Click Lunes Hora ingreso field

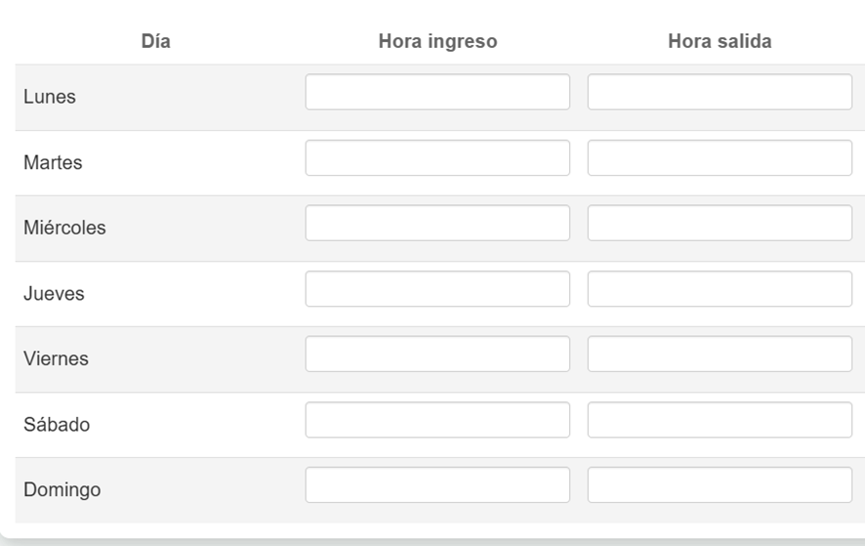pos(437,93)
